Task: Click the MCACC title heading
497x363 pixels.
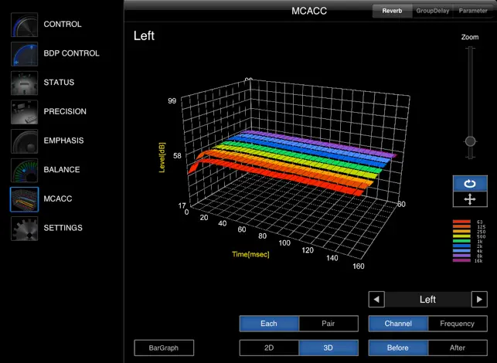Action: 309,11
